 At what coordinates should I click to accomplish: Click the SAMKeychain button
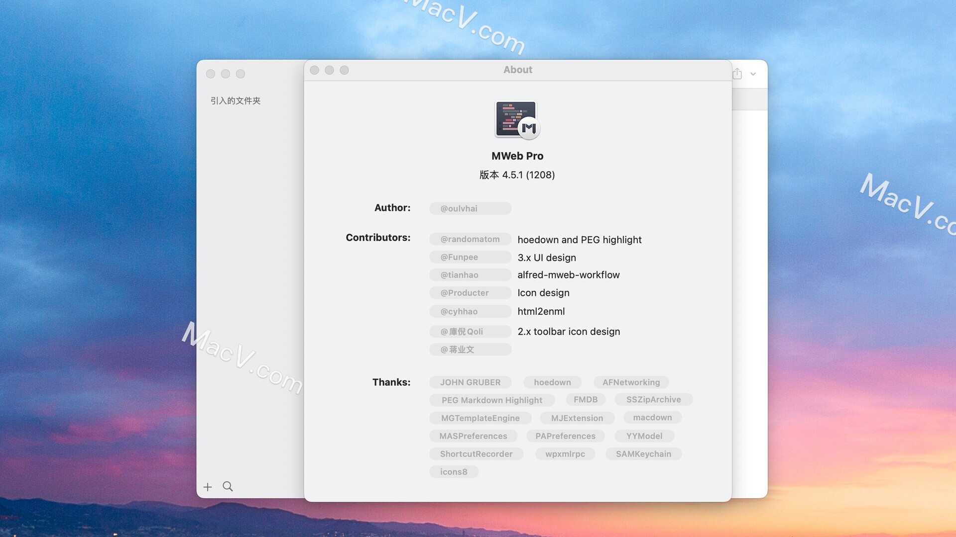click(x=643, y=454)
